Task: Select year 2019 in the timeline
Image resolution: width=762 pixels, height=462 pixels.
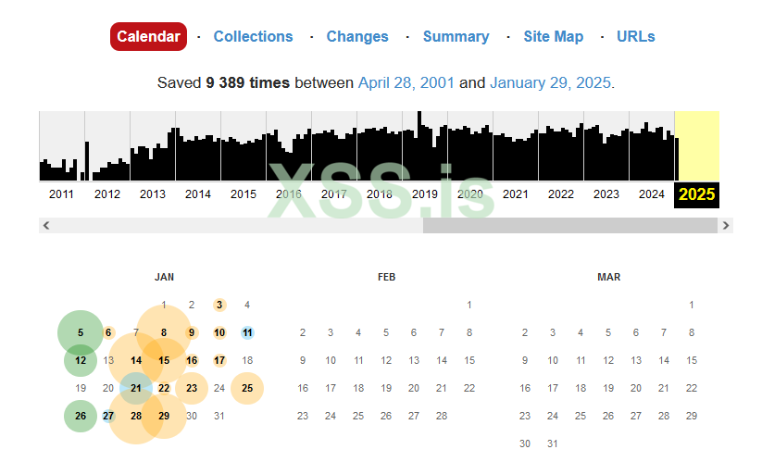Action: pos(425,194)
